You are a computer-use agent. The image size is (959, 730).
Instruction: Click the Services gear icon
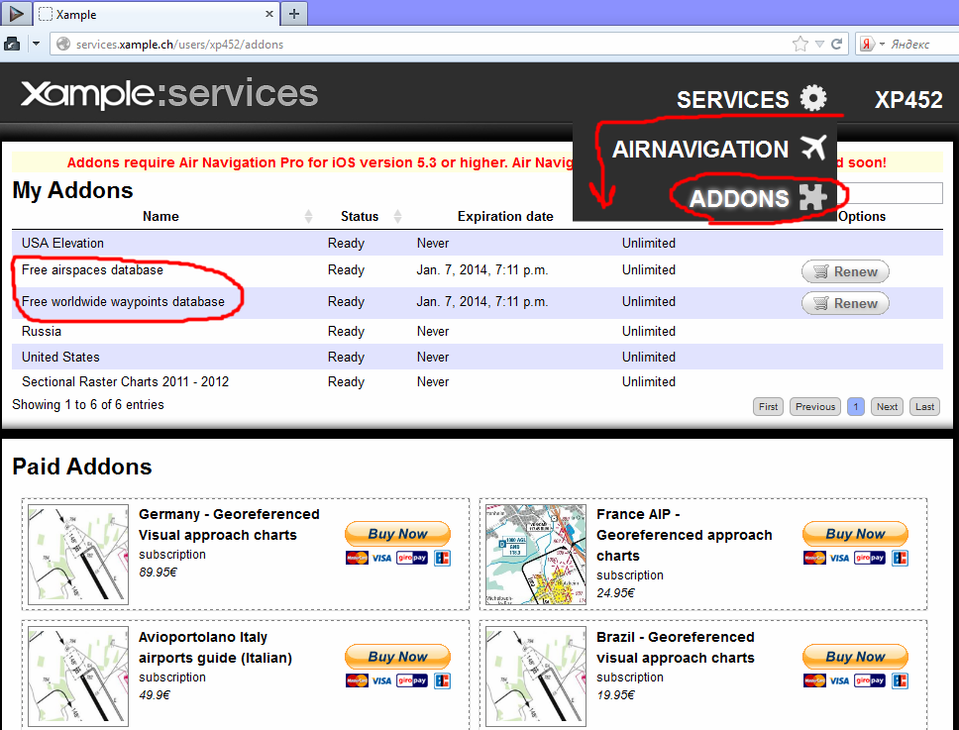(813, 99)
